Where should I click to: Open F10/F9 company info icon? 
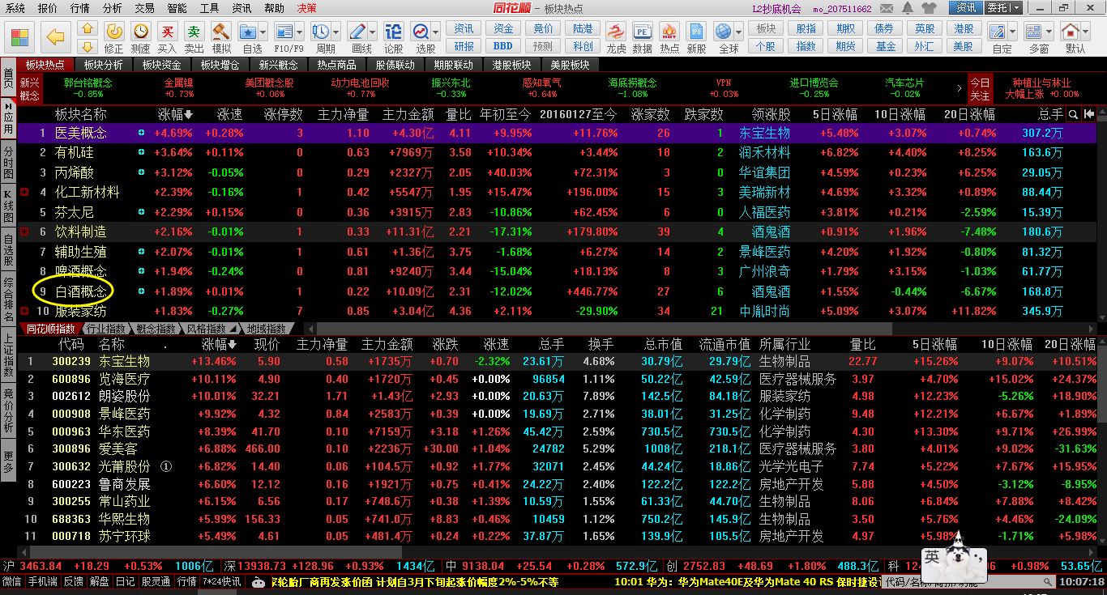[284, 32]
